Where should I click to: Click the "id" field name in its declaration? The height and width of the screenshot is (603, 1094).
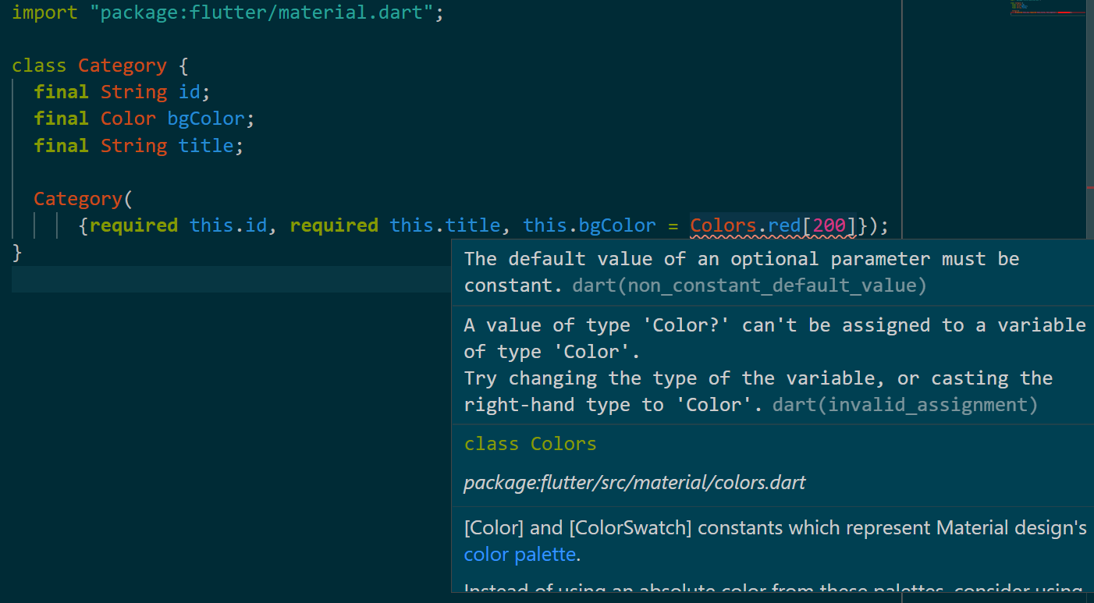(x=189, y=92)
